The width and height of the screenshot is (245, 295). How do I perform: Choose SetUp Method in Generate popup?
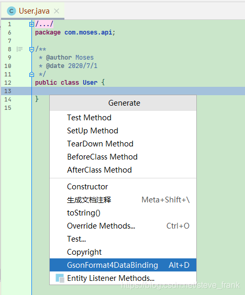point(123,131)
